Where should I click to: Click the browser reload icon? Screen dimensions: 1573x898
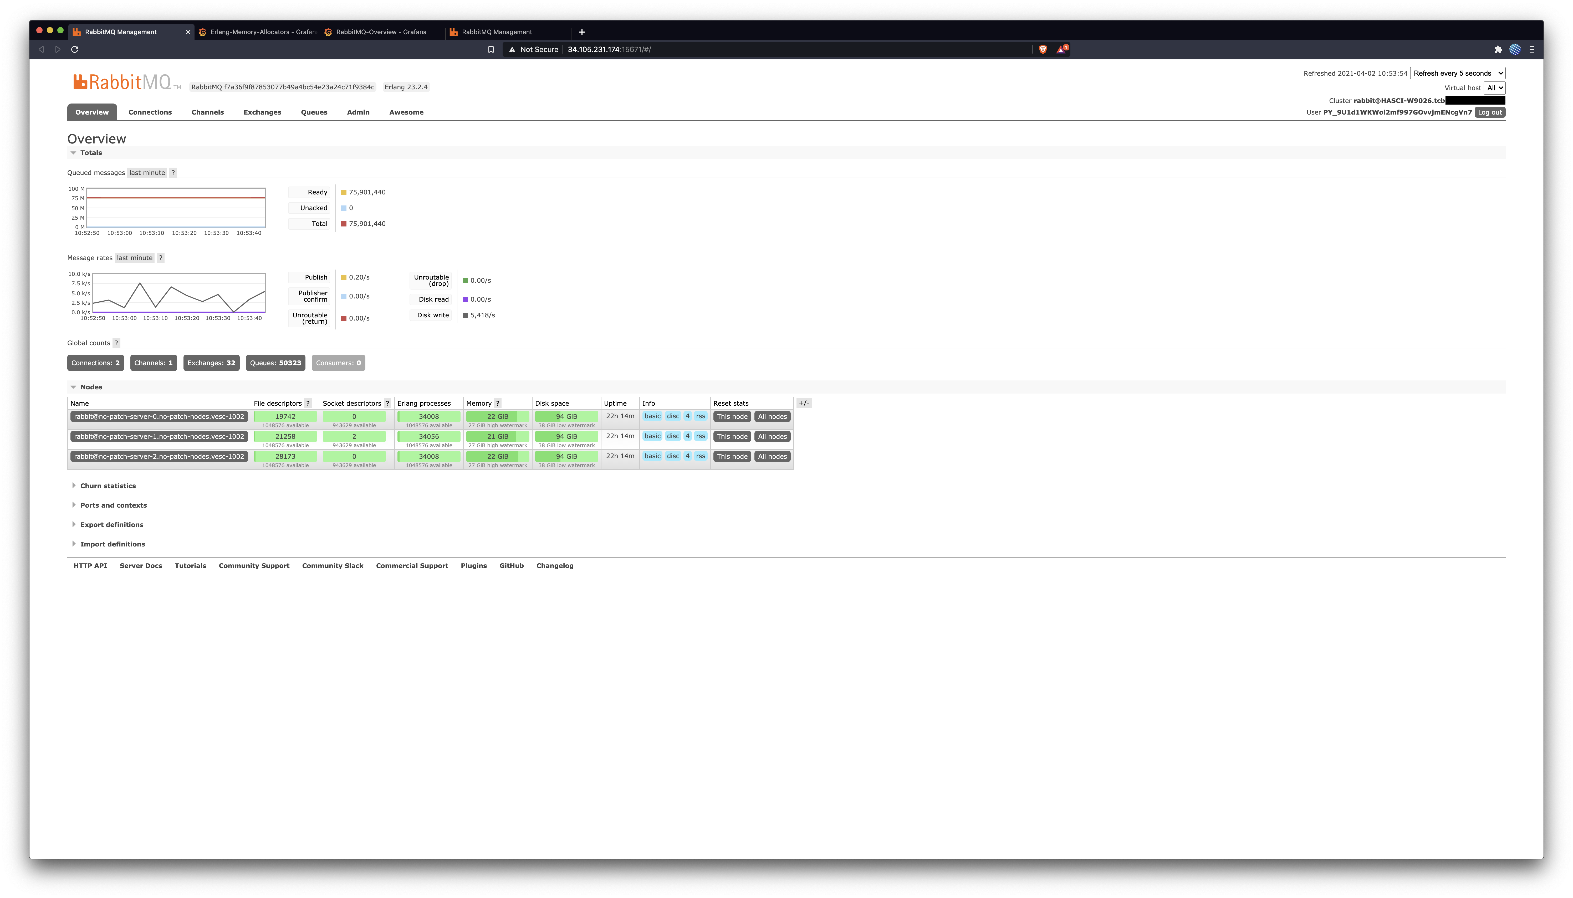tap(75, 49)
